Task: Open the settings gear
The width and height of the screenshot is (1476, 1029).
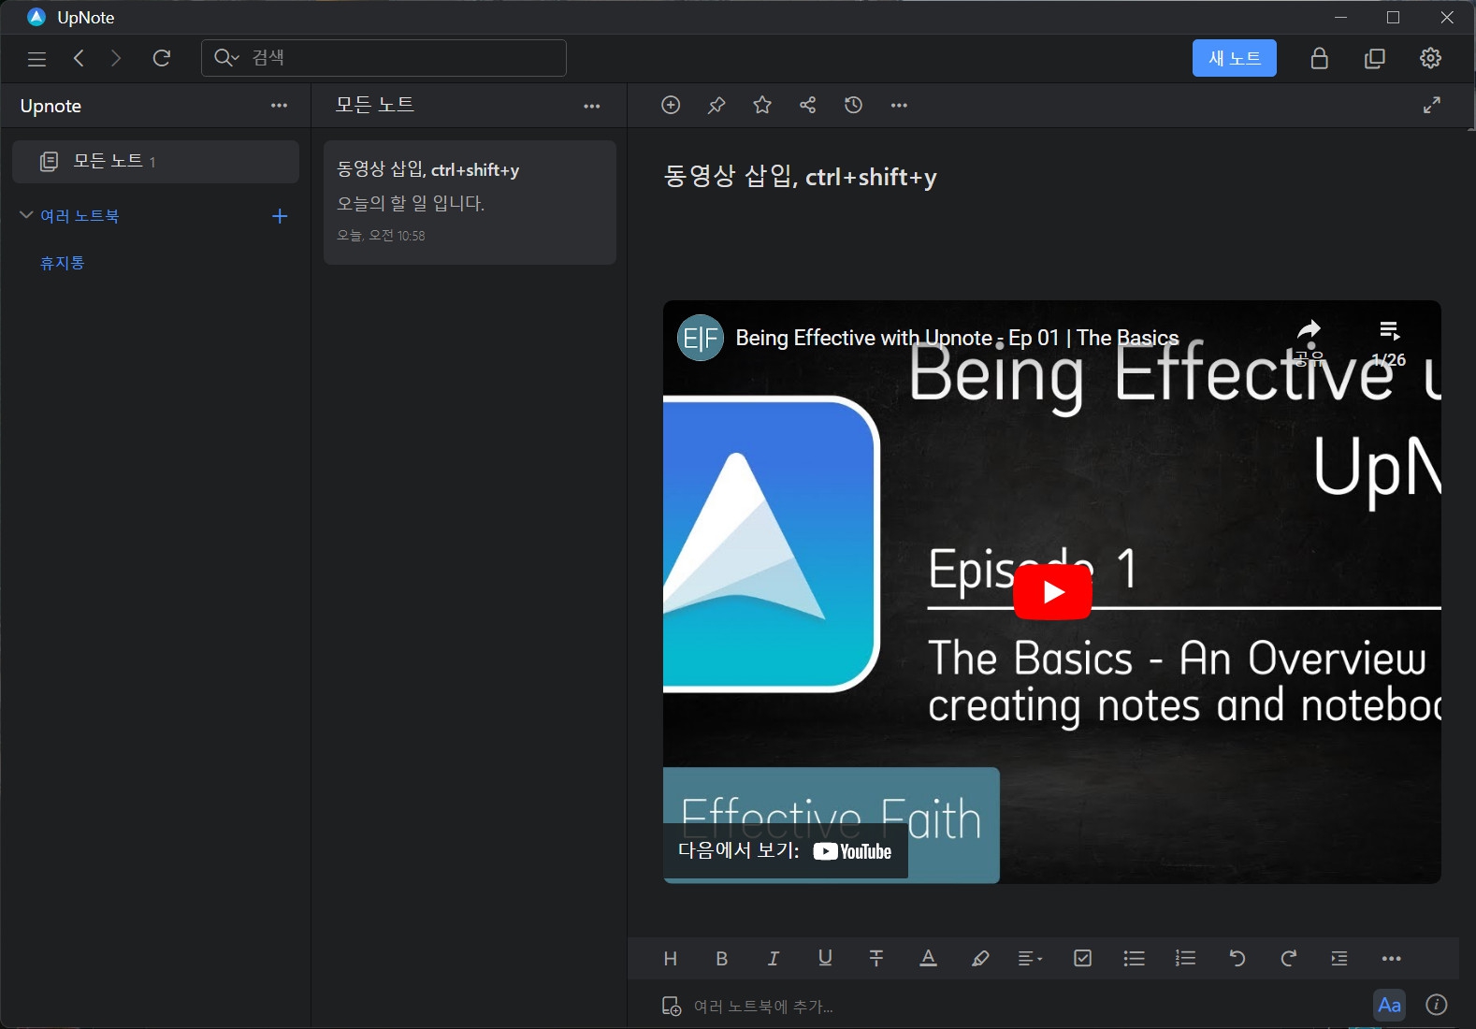Action: [1430, 58]
